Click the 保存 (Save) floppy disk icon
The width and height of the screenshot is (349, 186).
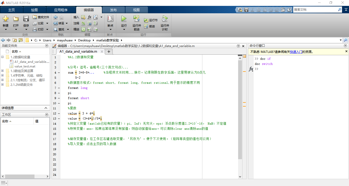pos(26,19)
